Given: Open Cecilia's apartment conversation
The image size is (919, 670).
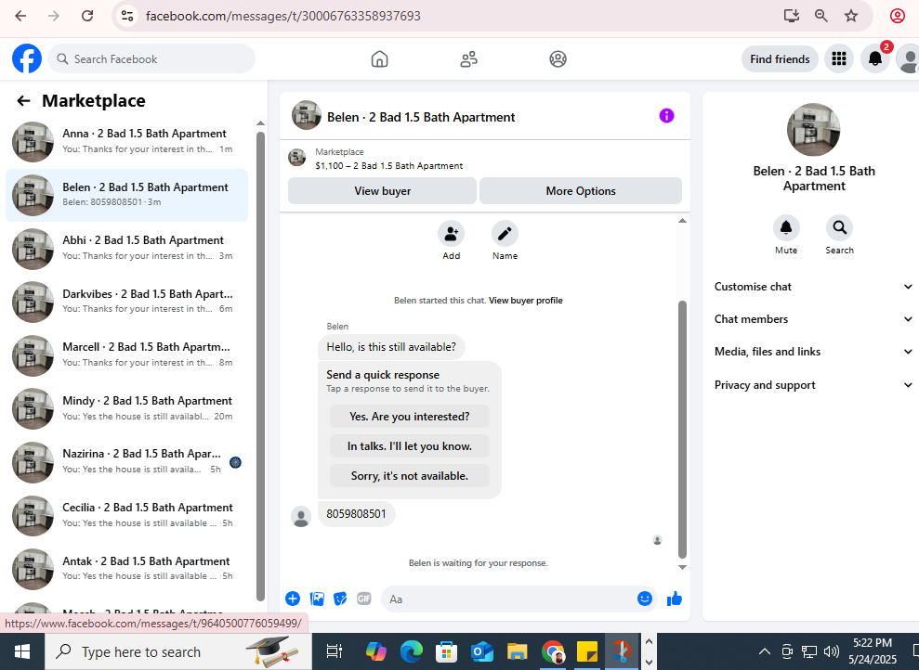Looking at the screenshot, I should 126,516.
